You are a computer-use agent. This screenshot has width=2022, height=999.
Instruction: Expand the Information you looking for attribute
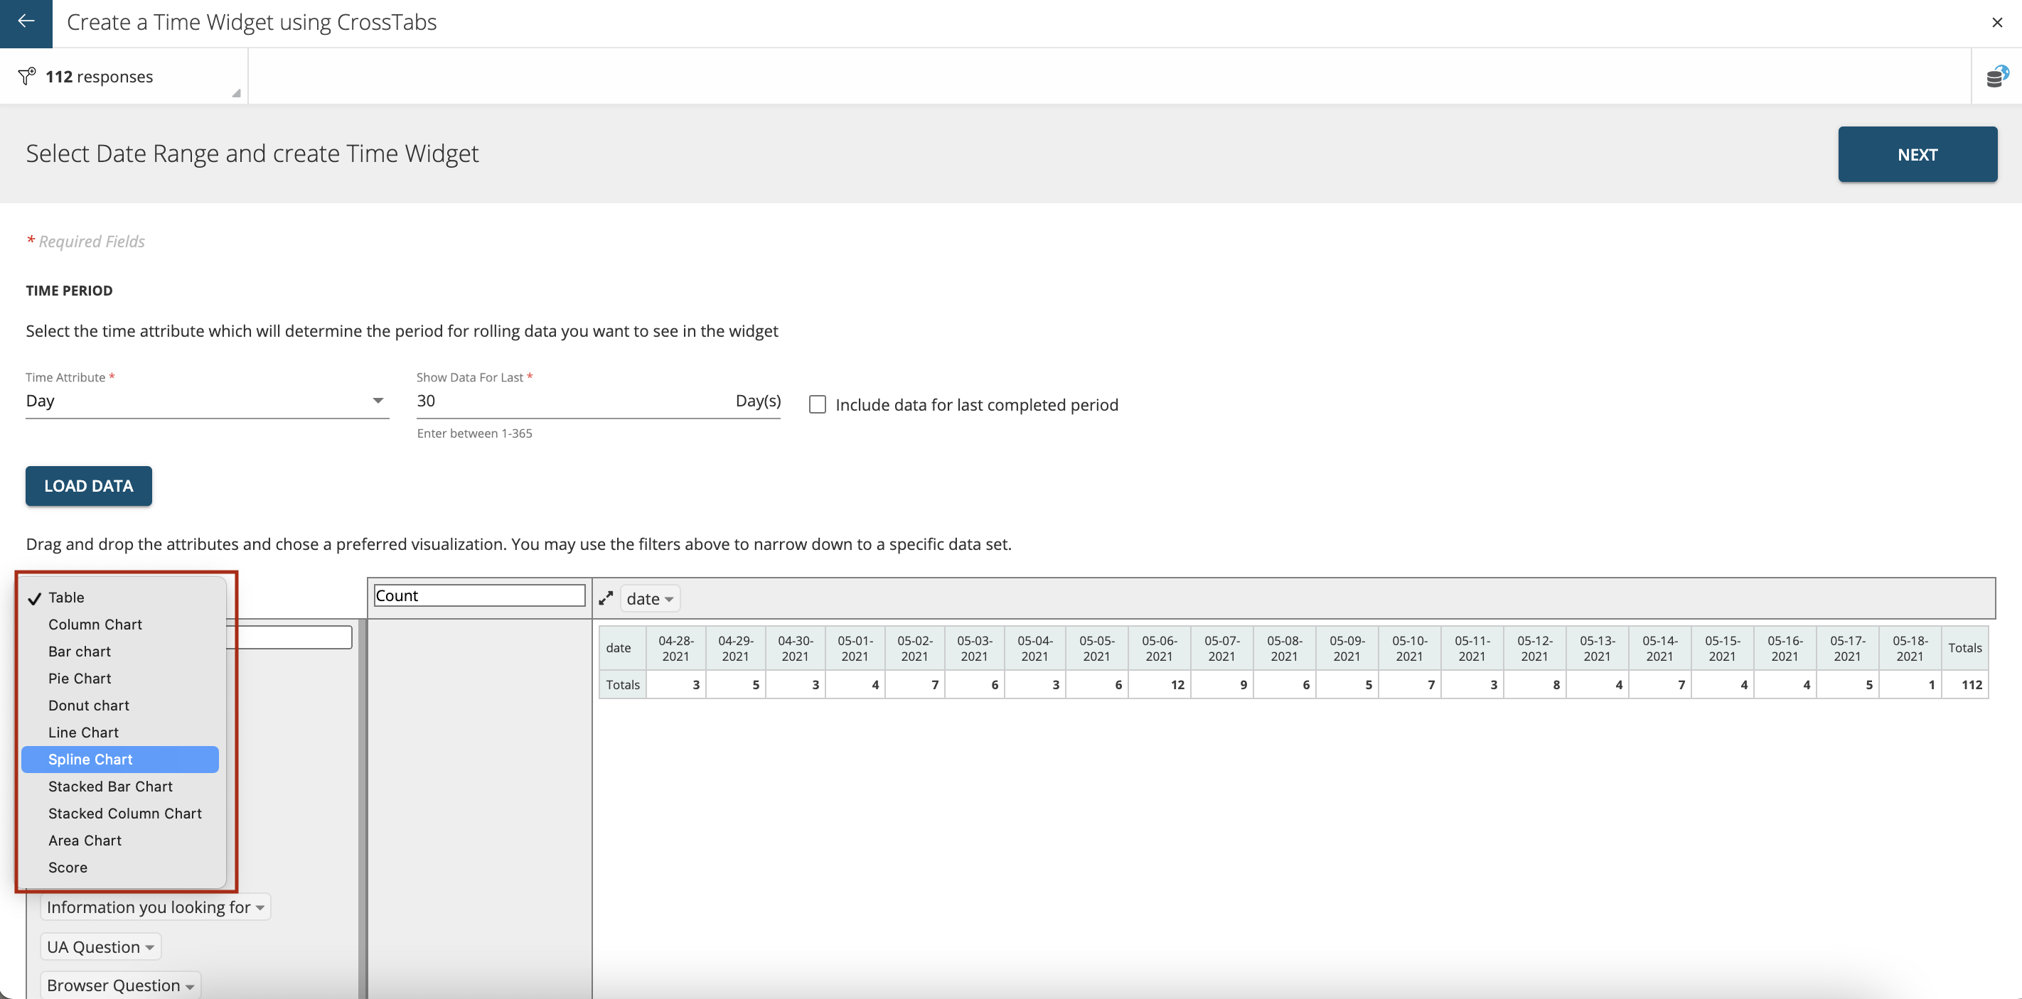tap(156, 907)
